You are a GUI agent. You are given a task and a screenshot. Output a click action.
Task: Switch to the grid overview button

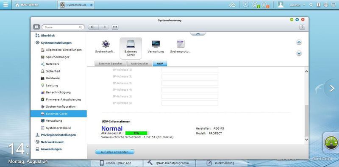coord(115,27)
